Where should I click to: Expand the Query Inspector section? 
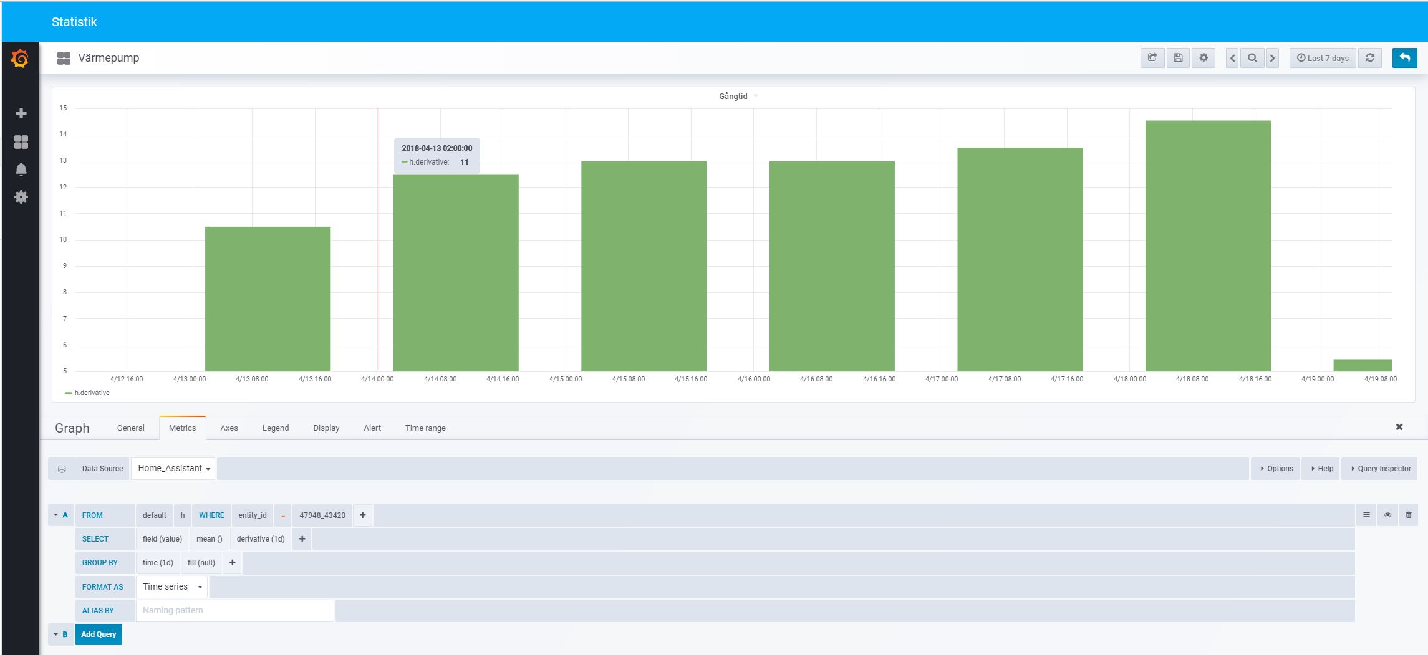(1380, 469)
